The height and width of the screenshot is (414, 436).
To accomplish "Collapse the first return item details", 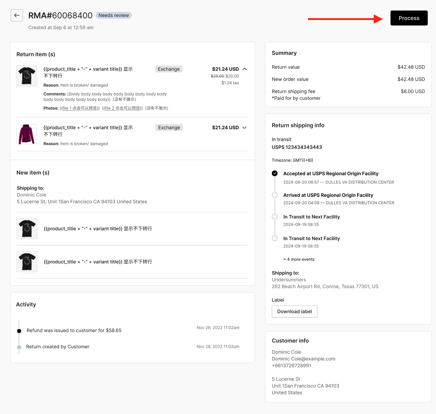I will click(x=244, y=69).
